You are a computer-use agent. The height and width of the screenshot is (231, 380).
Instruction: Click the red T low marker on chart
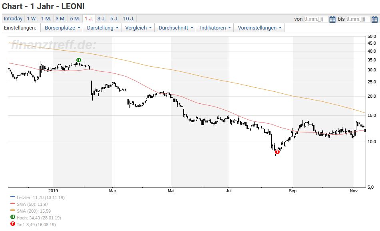[277, 152]
